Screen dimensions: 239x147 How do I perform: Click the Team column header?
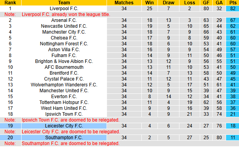point(64,3)
